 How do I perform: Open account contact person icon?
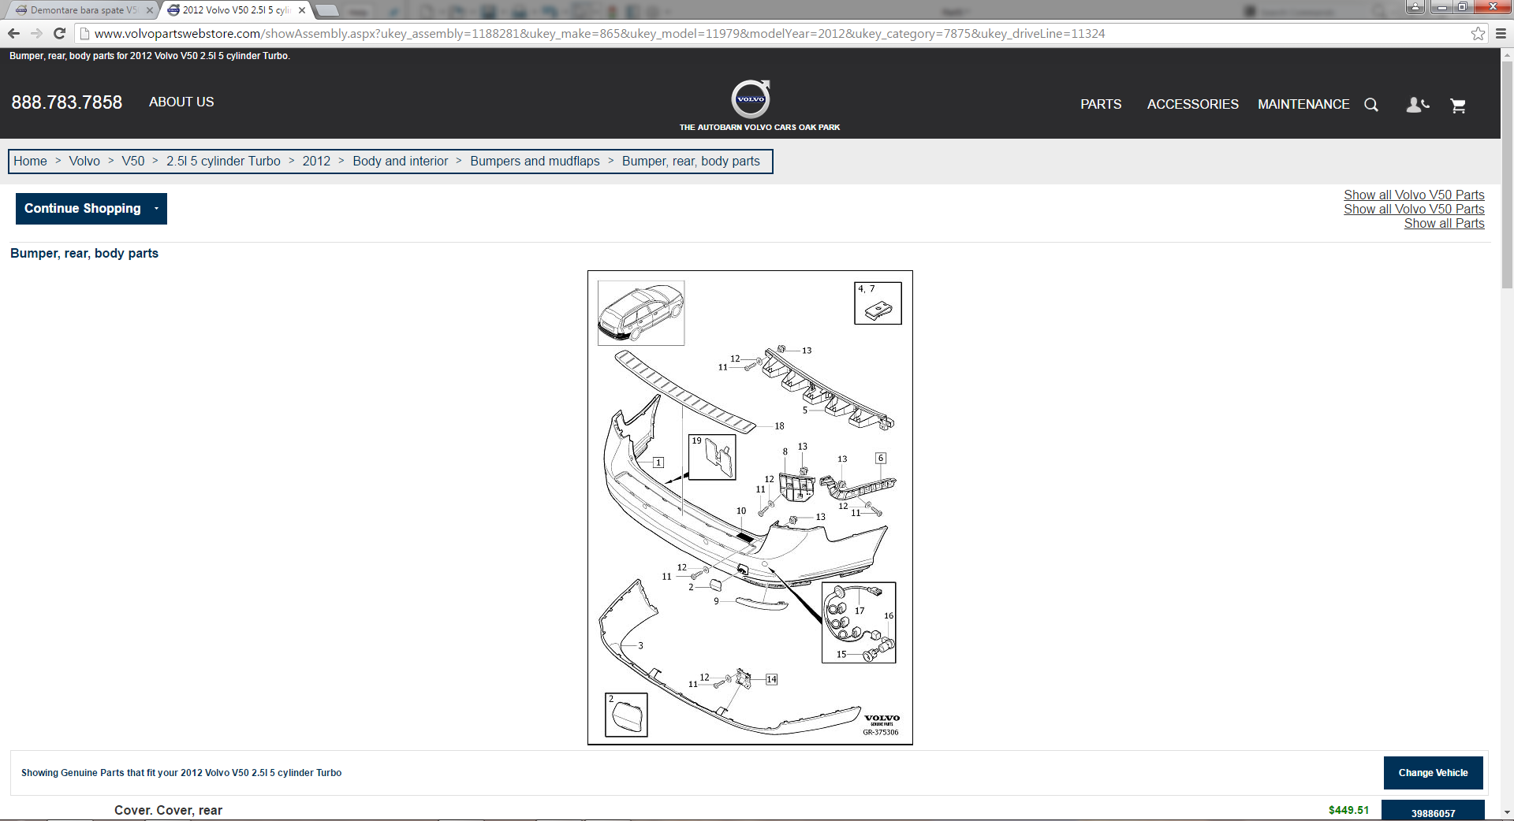[1417, 105]
